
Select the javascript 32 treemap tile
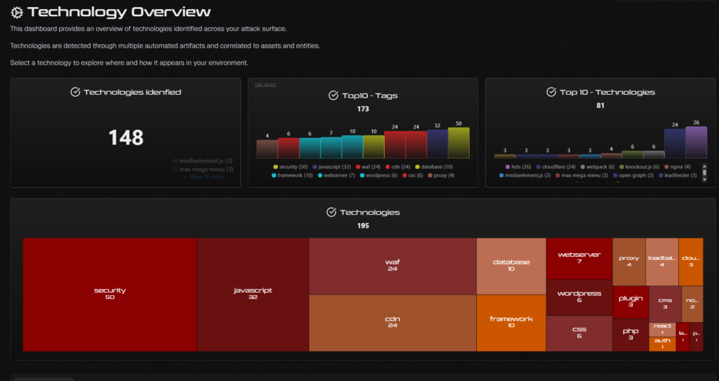click(253, 295)
